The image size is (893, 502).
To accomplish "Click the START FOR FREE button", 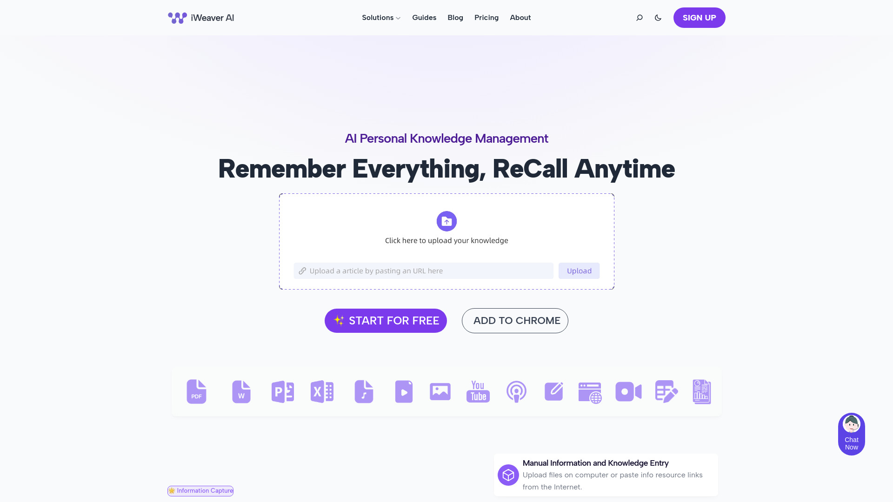I will pos(386,321).
